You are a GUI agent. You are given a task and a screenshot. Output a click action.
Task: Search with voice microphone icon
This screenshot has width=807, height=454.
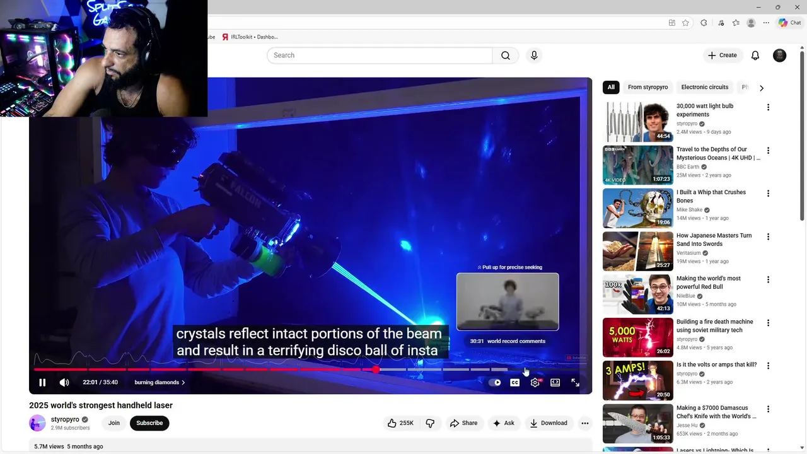click(x=534, y=55)
